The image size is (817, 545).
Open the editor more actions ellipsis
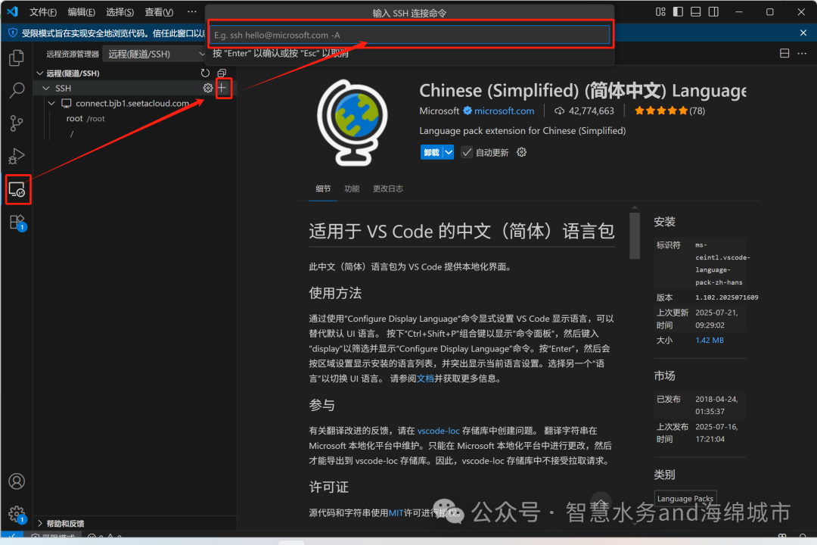[802, 53]
